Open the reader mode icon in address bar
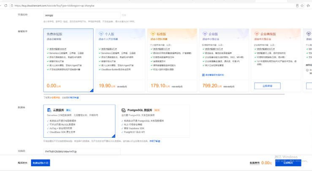 [x=297, y=5]
